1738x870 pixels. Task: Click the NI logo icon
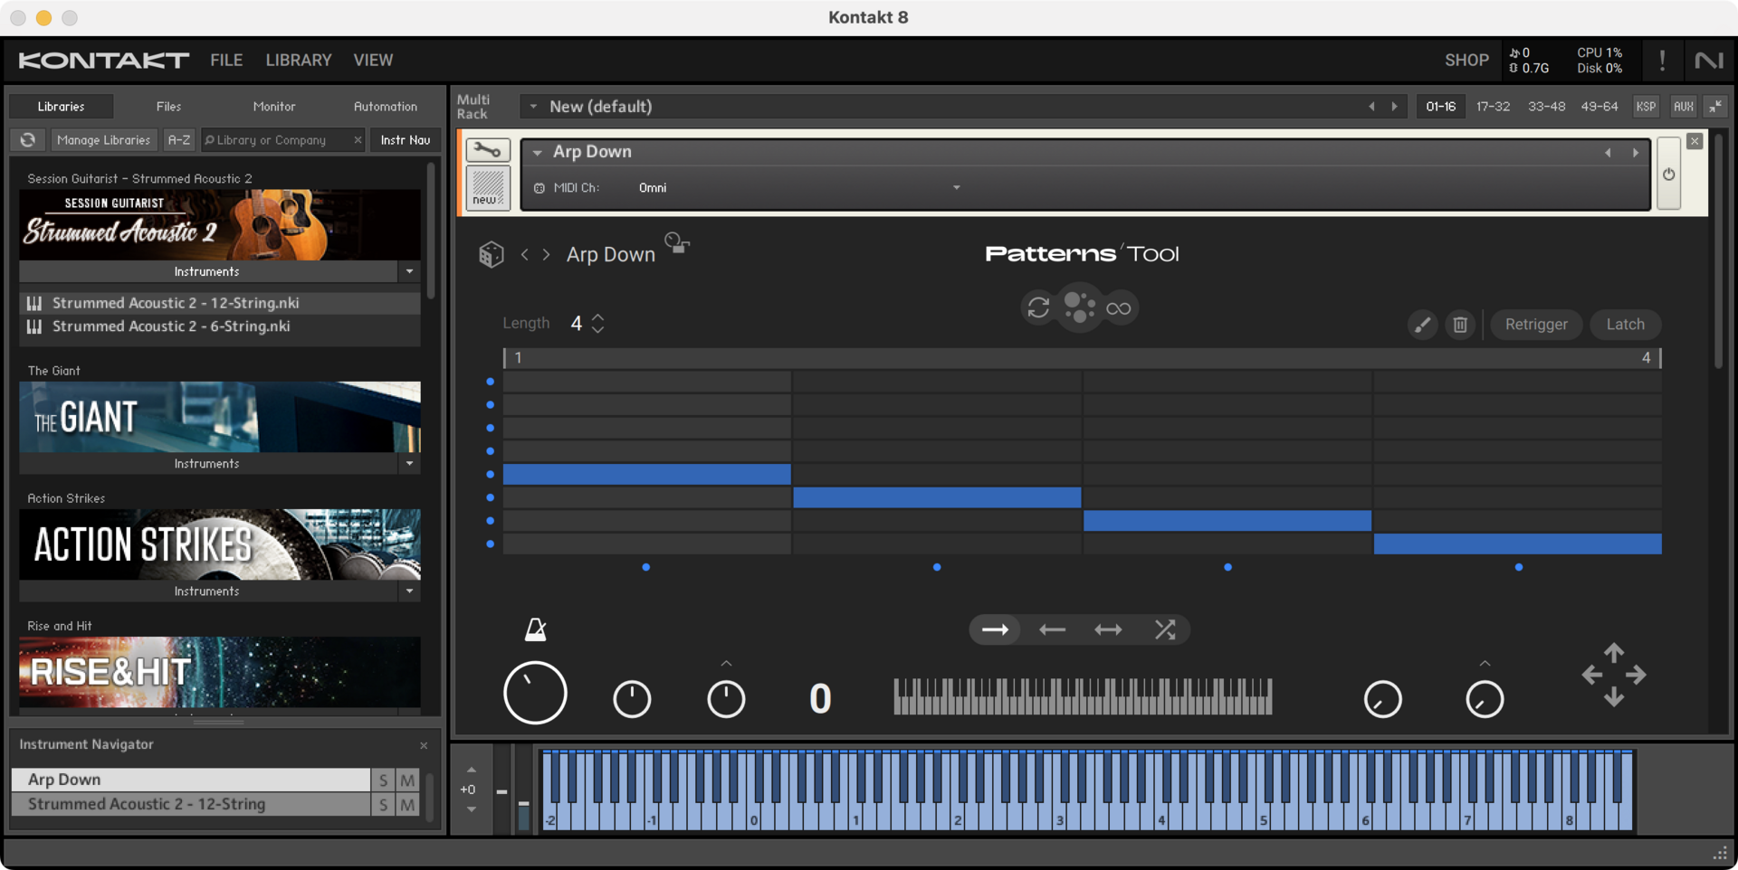coord(1709,61)
